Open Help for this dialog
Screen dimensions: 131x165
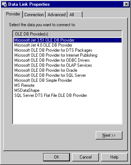114,157
